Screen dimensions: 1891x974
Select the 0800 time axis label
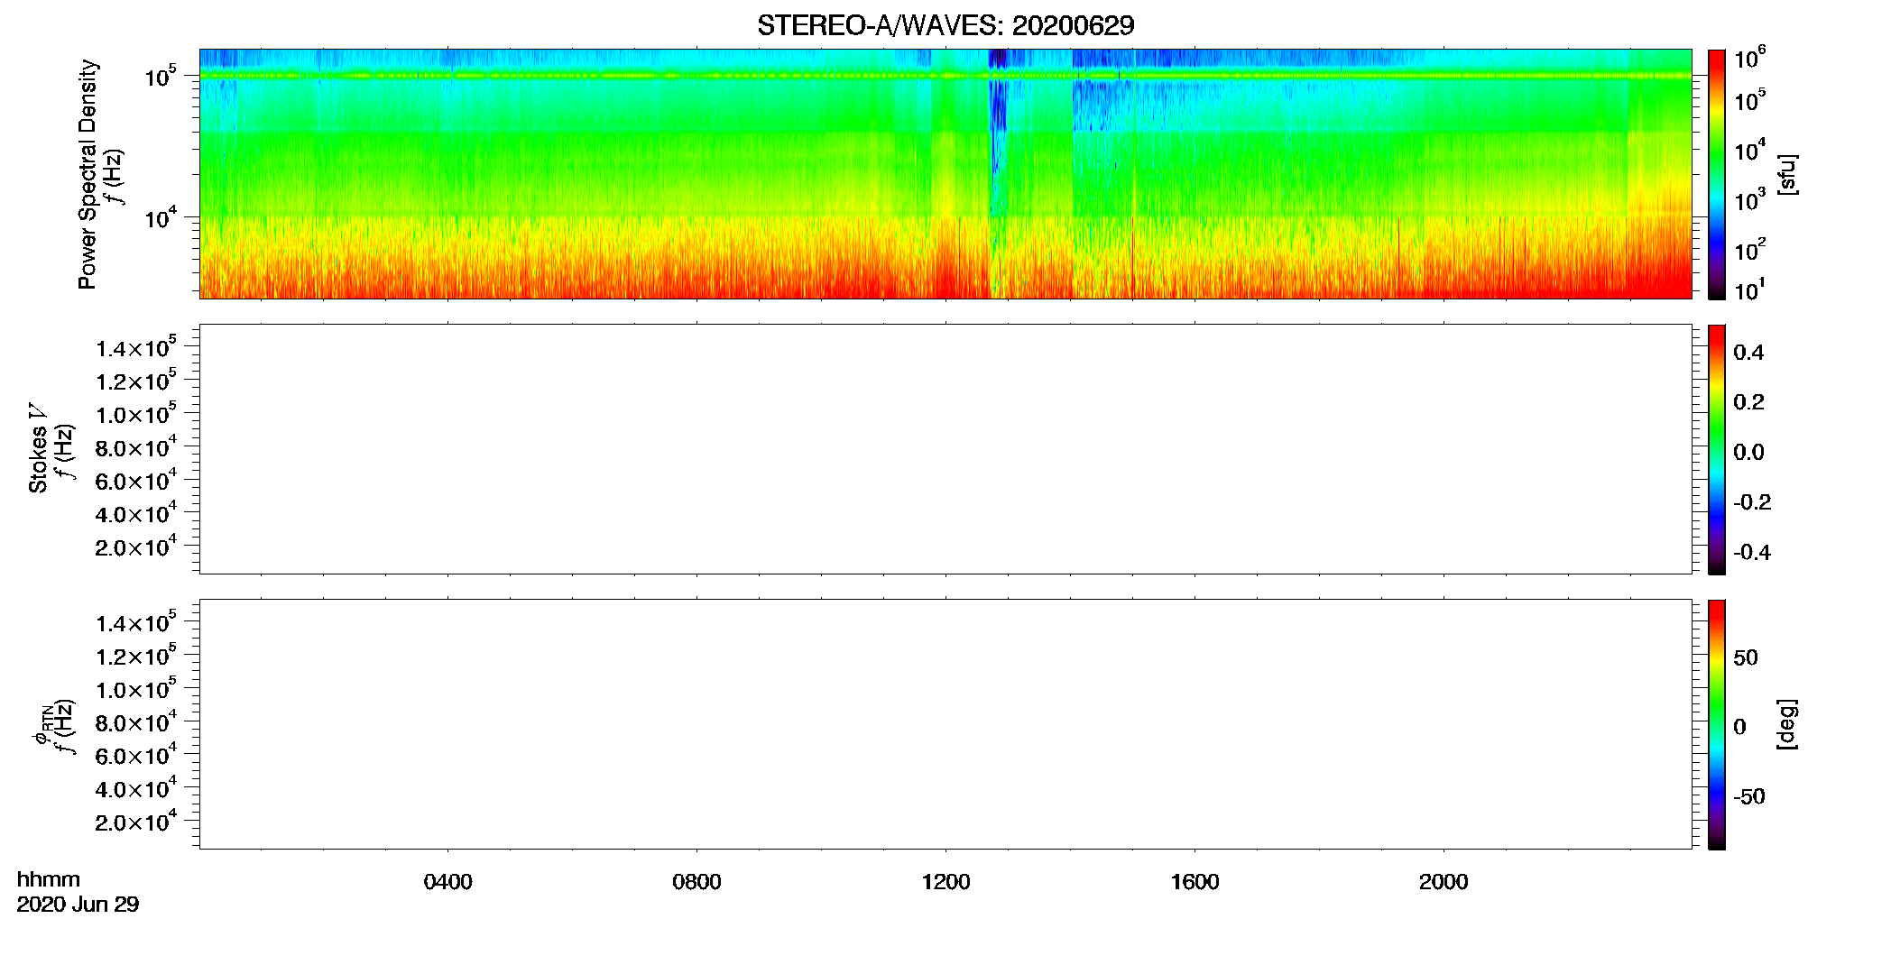click(696, 882)
